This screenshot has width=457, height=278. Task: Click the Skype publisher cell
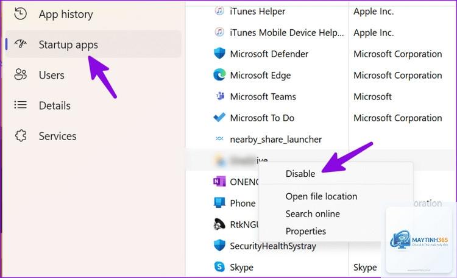point(365,267)
